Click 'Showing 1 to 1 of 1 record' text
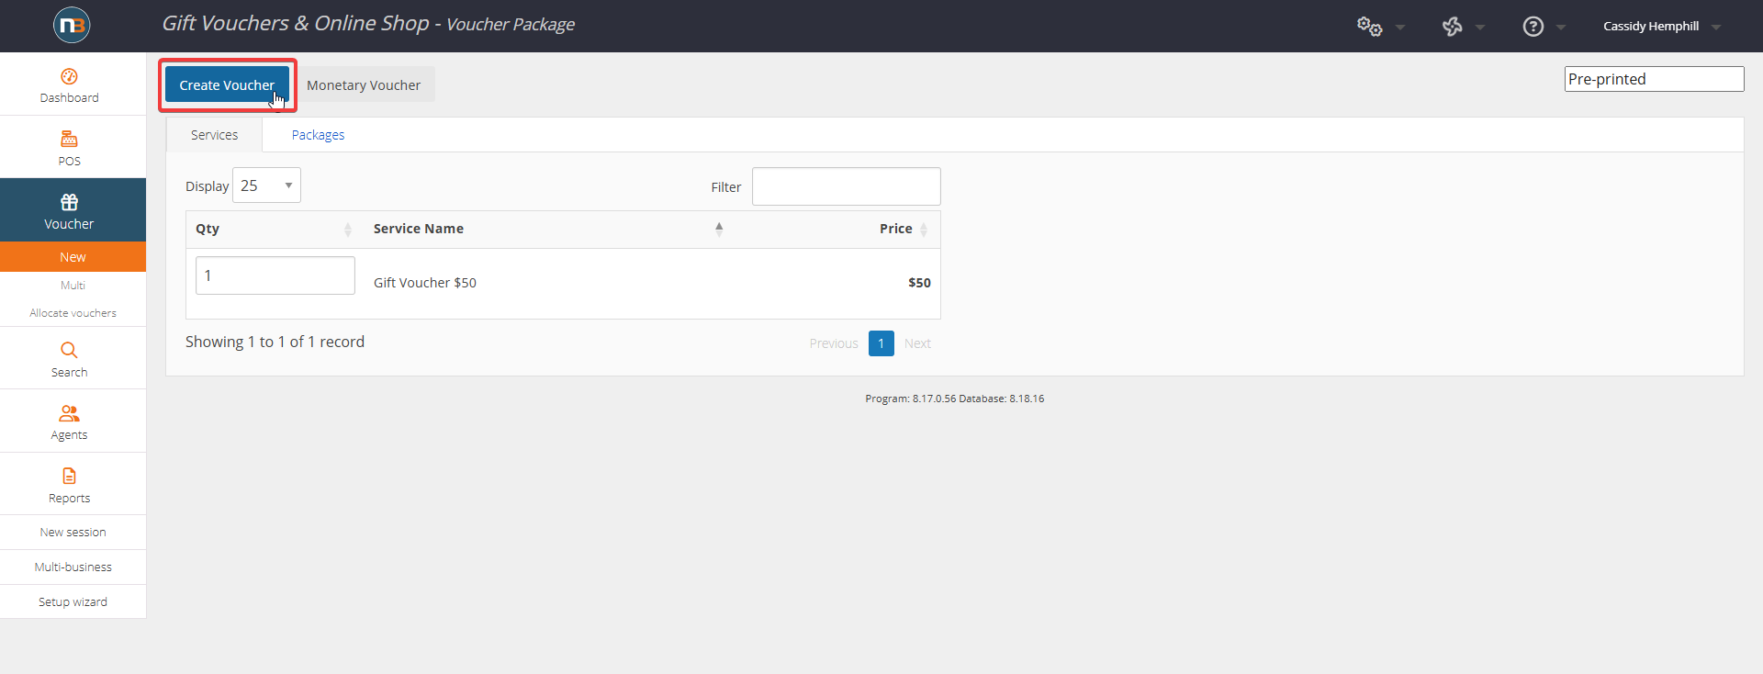This screenshot has width=1763, height=674. pyautogui.click(x=275, y=342)
